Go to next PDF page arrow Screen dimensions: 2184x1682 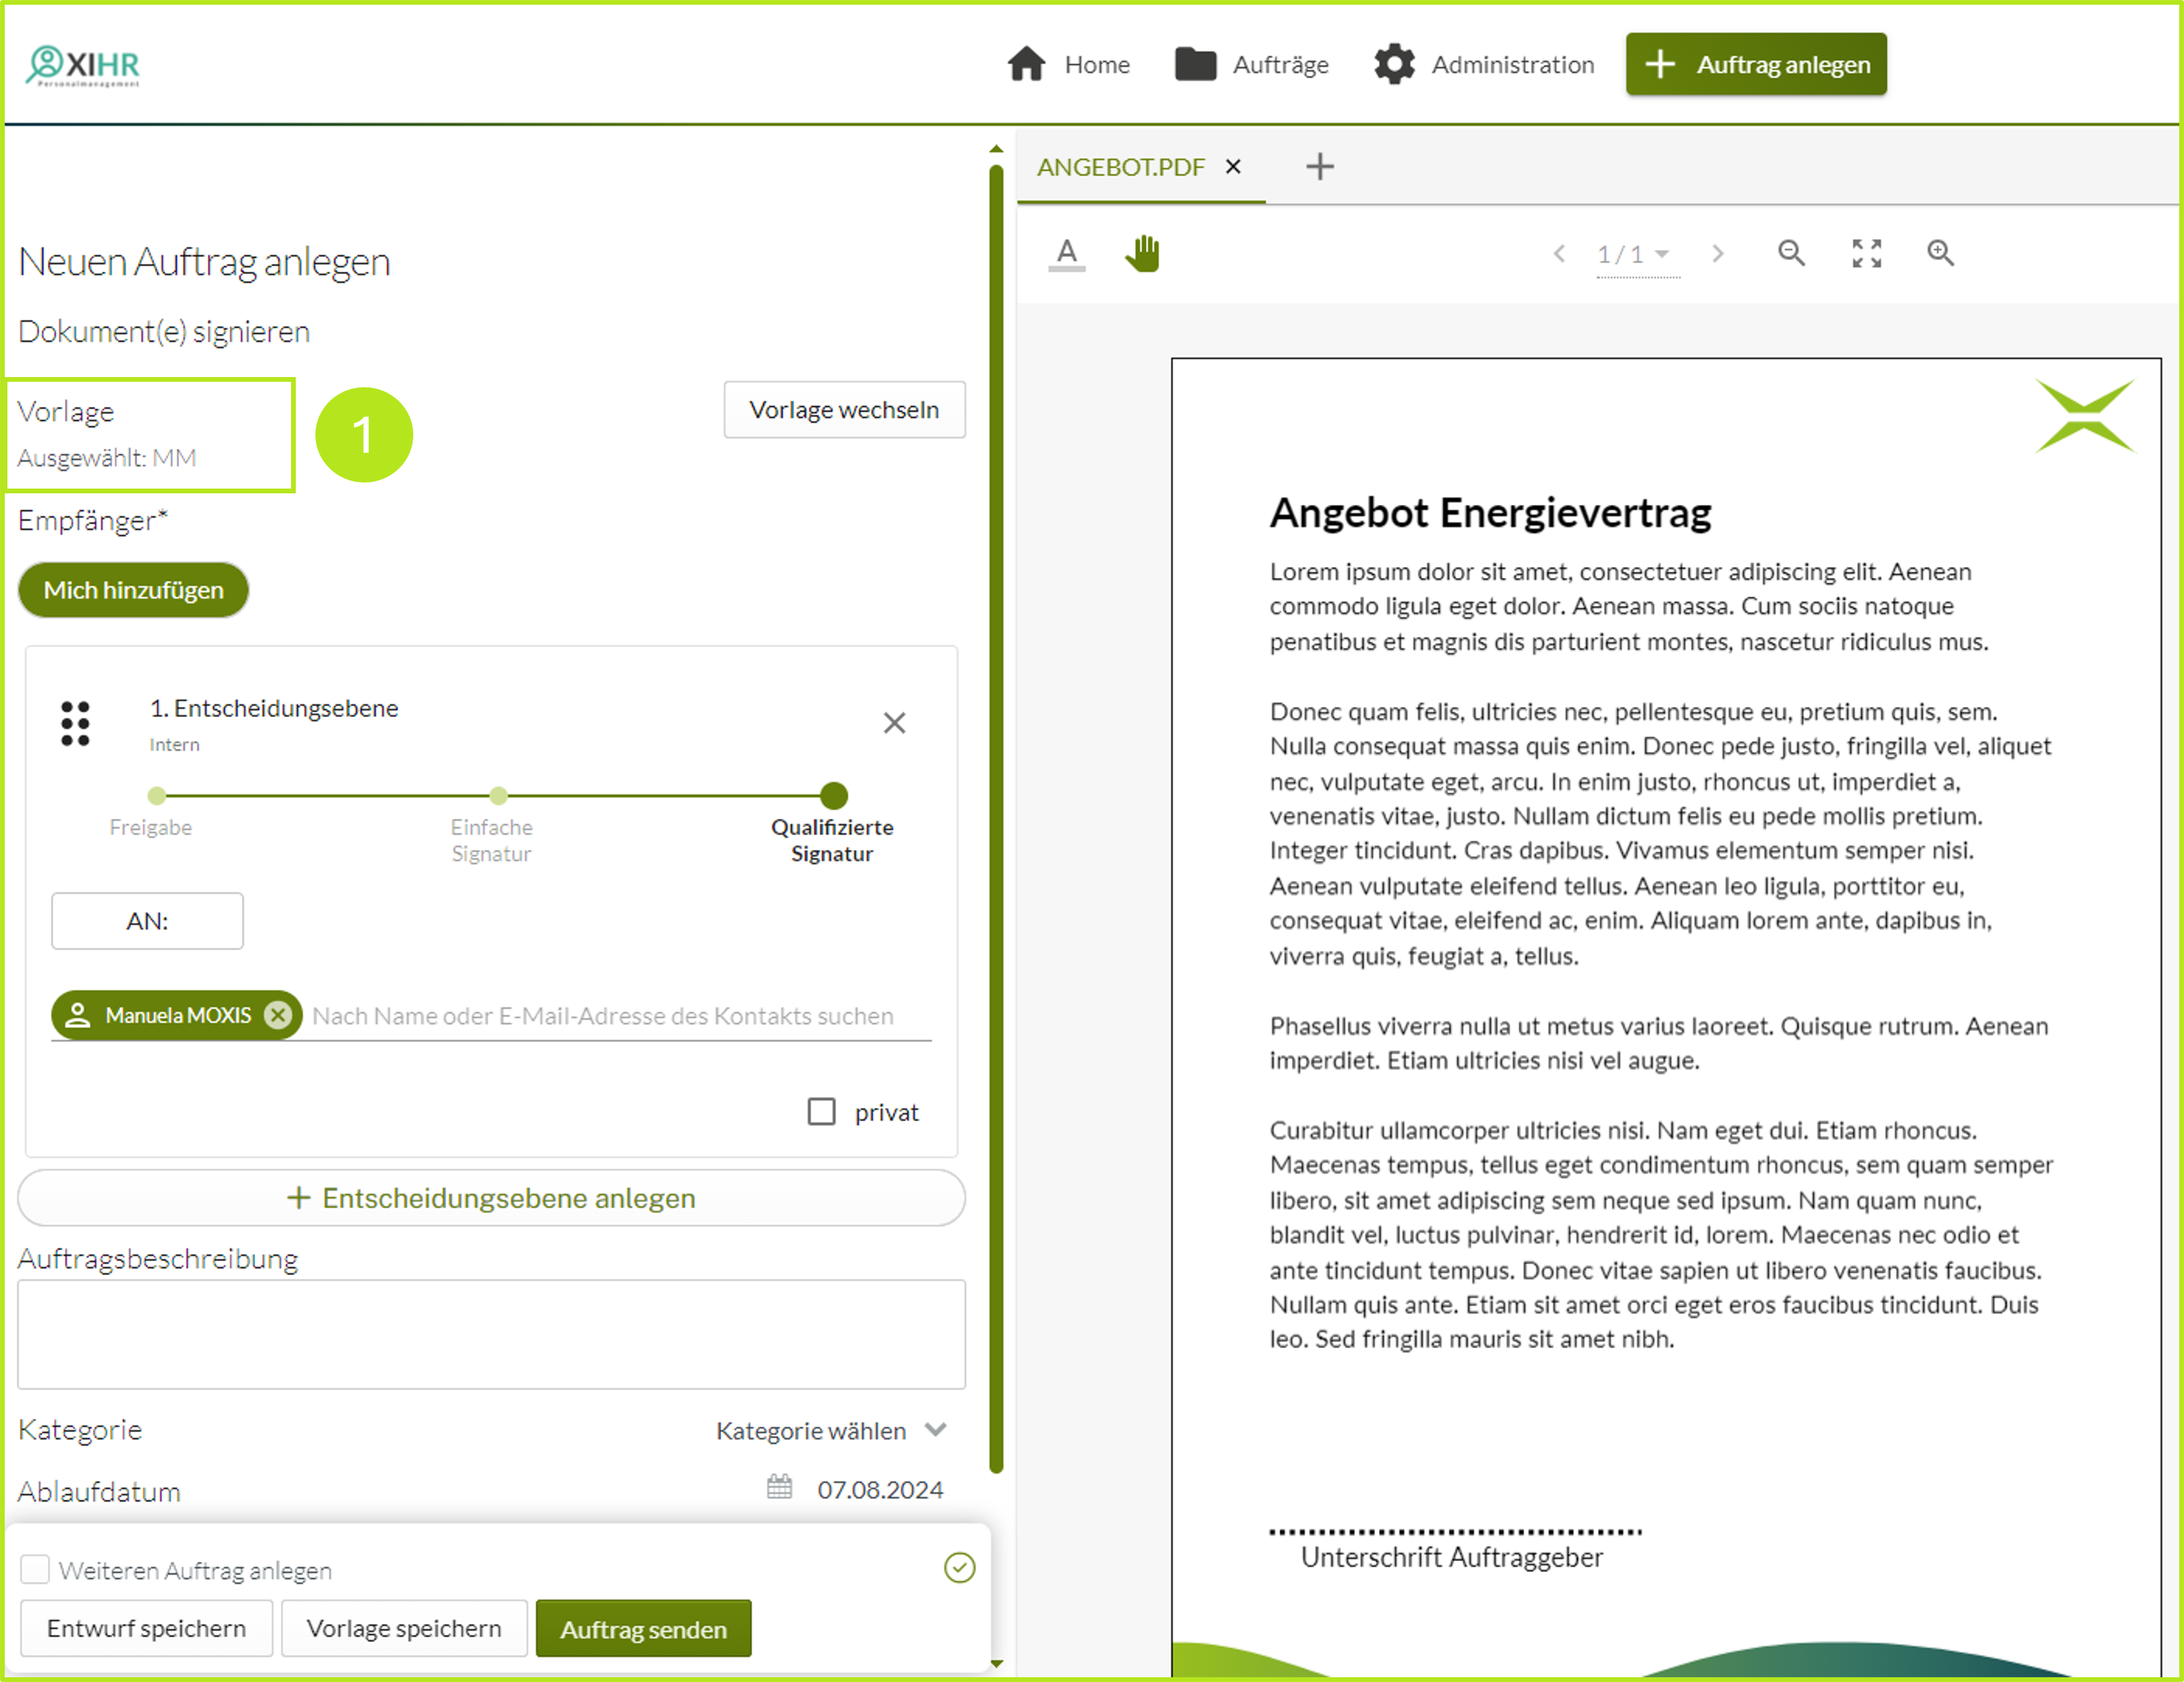click(1717, 253)
